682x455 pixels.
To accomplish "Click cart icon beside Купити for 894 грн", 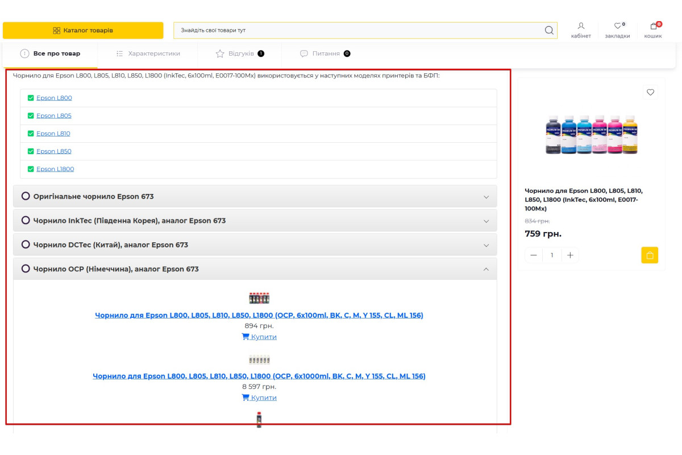I will pos(246,337).
